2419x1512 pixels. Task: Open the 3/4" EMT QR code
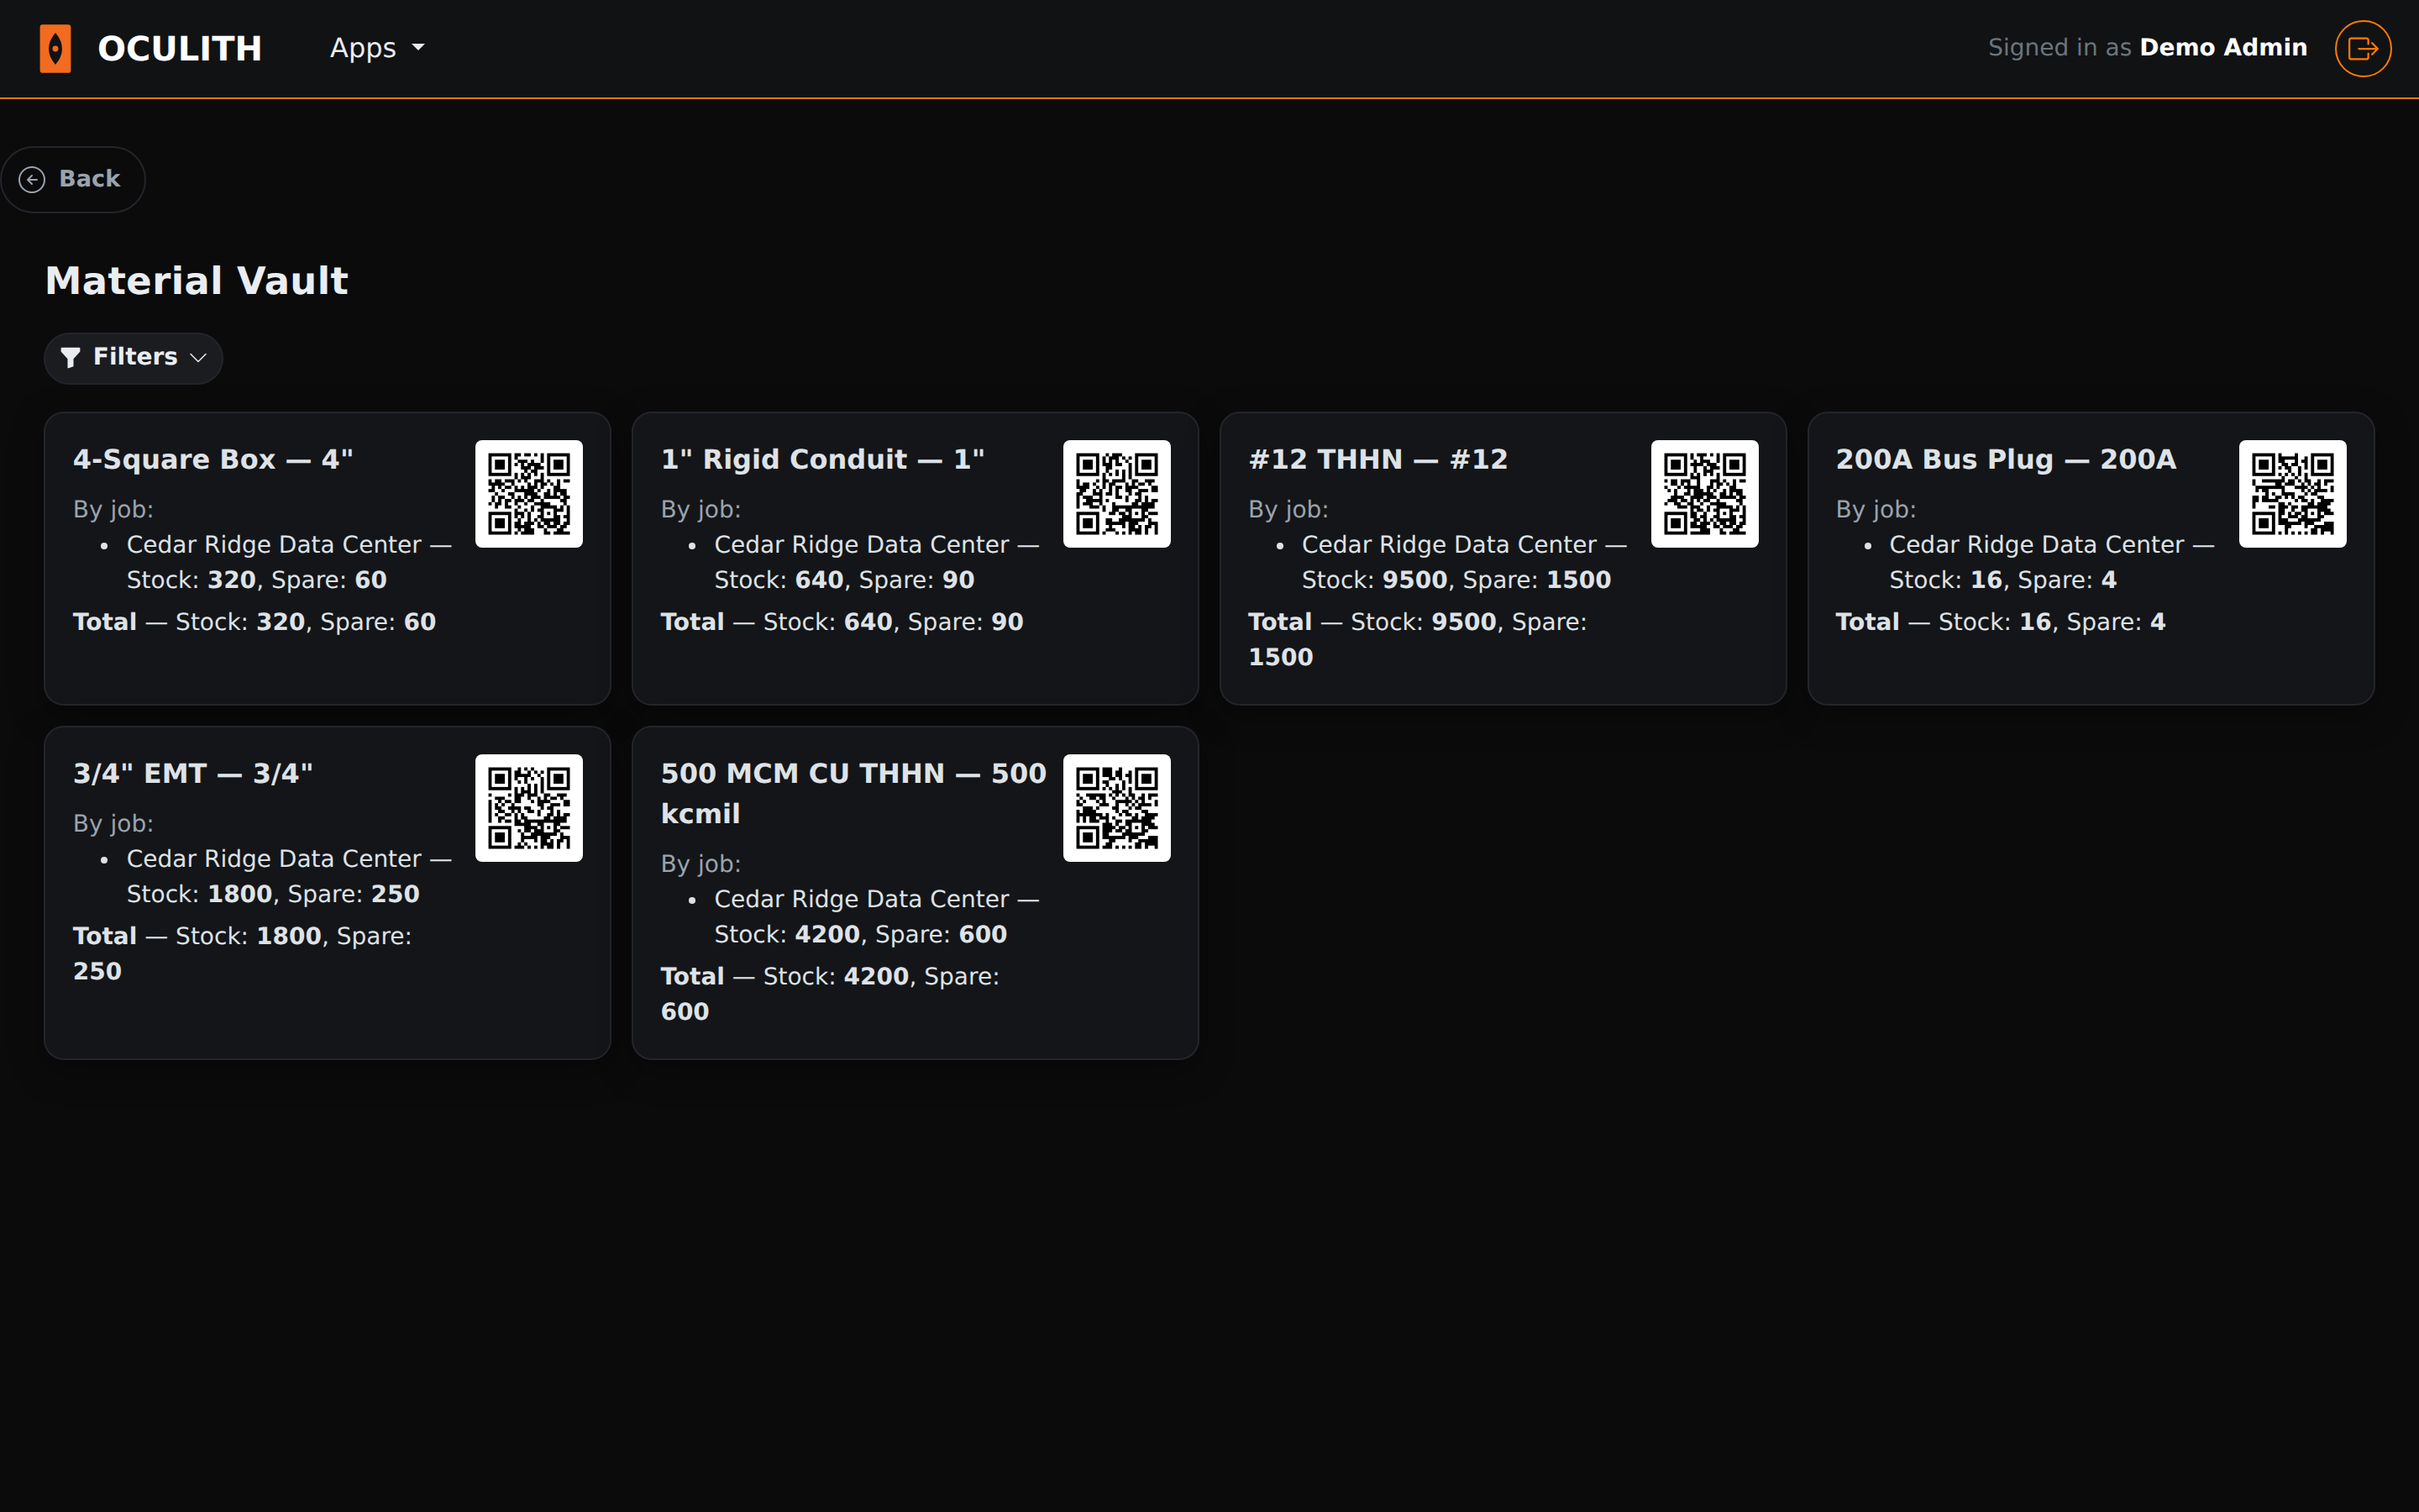(x=529, y=808)
